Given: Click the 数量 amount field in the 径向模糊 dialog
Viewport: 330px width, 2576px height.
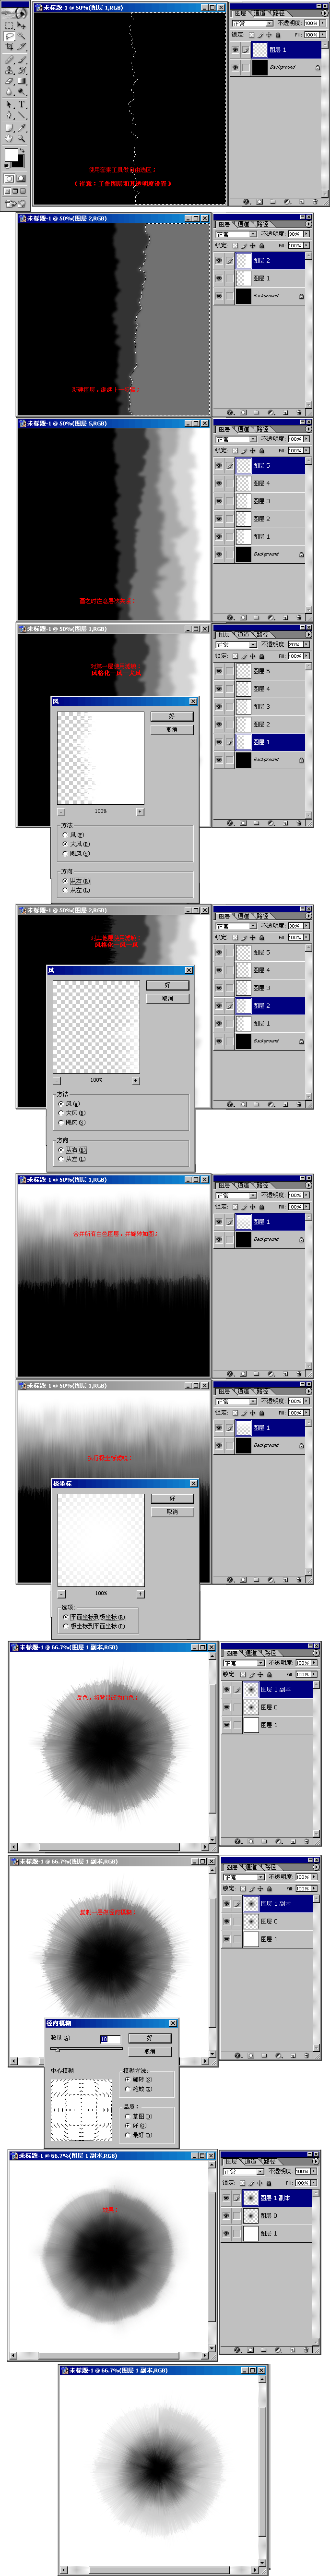Looking at the screenshot, I should pos(110,2039).
